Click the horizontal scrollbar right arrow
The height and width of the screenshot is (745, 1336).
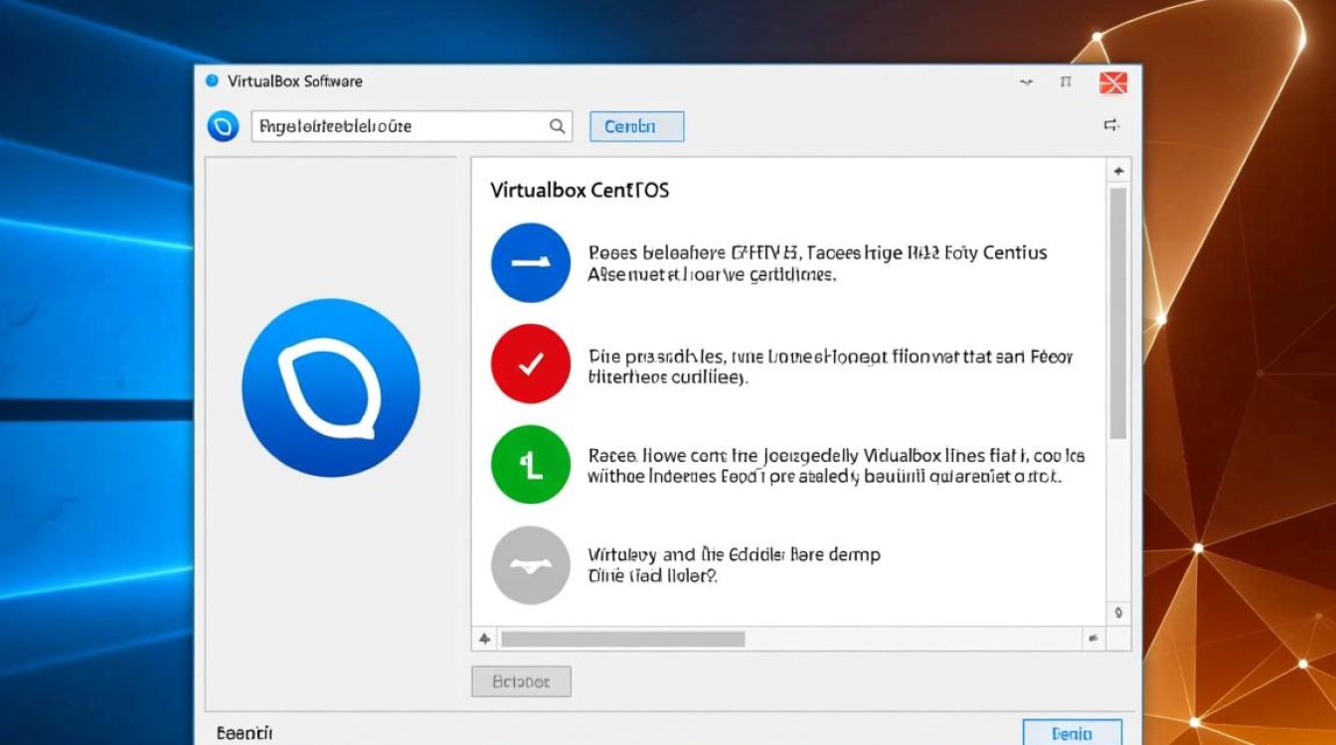[x=1093, y=639]
